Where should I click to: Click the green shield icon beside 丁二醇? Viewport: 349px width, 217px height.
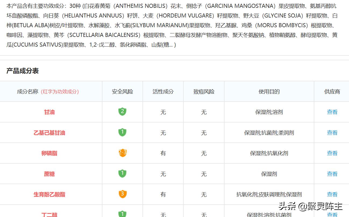(x=122, y=214)
